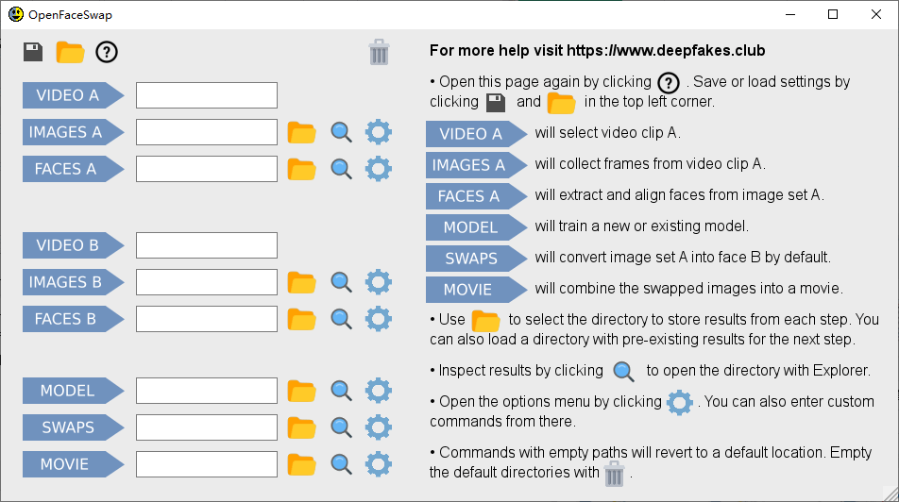Open the MODEL options gear icon

(x=378, y=391)
